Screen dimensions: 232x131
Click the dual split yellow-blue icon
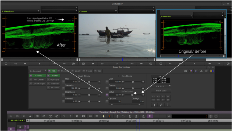click(x=212, y=71)
